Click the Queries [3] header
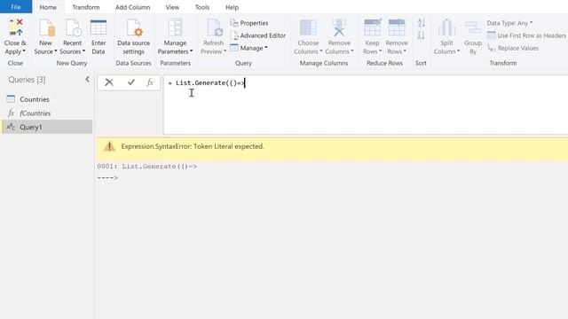The height and width of the screenshot is (319, 568). click(x=27, y=80)
